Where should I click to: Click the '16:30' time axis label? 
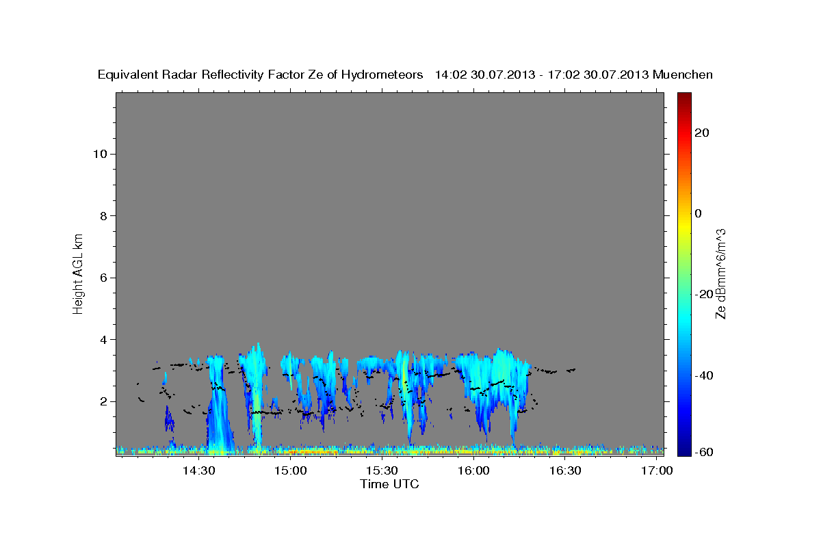coord(565,471)
